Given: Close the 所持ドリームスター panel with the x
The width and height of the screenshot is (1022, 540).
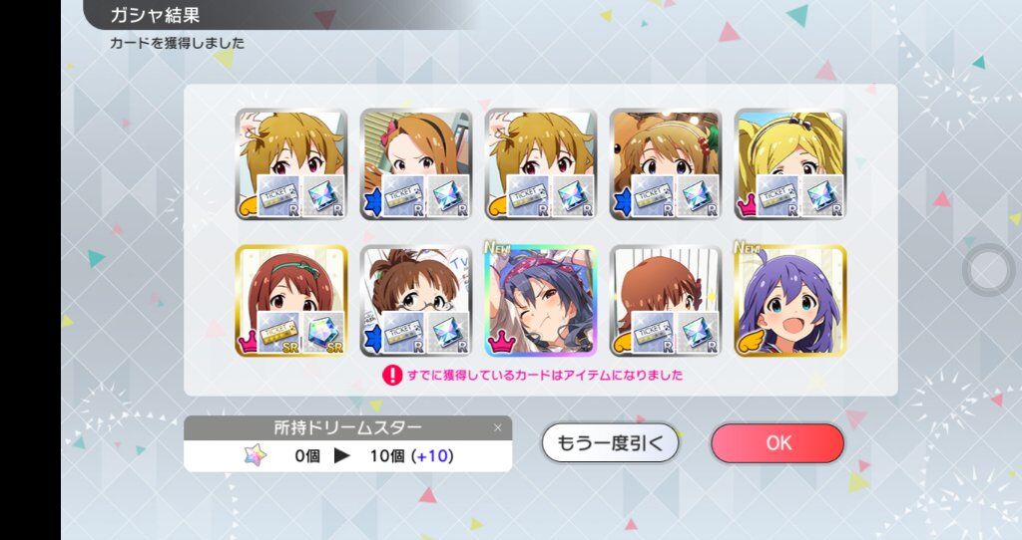Looking at the screenshot, I should coord(498,427).
